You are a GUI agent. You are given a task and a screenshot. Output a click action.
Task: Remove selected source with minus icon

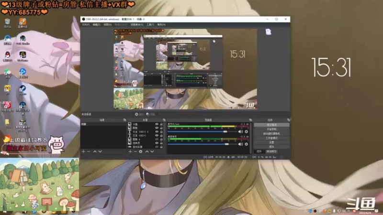coord(135,151)
